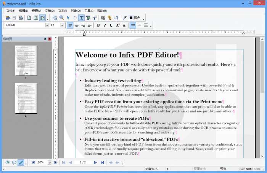Select the Zoom magnifier tool

pos(62,18)
